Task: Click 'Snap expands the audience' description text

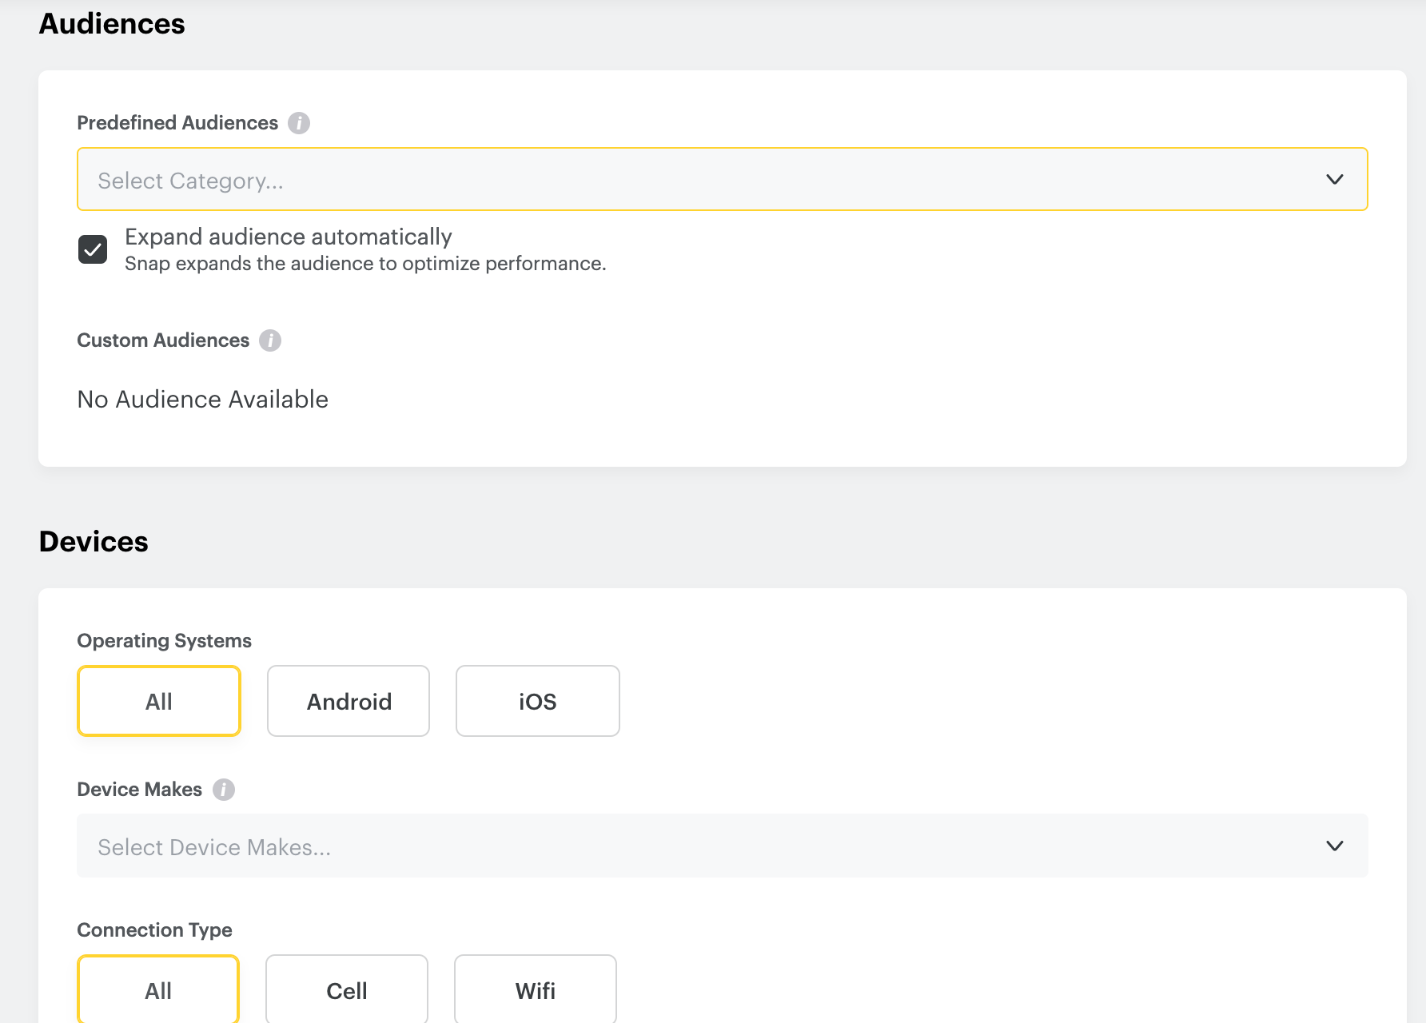Action: click(x=365, y=264)
